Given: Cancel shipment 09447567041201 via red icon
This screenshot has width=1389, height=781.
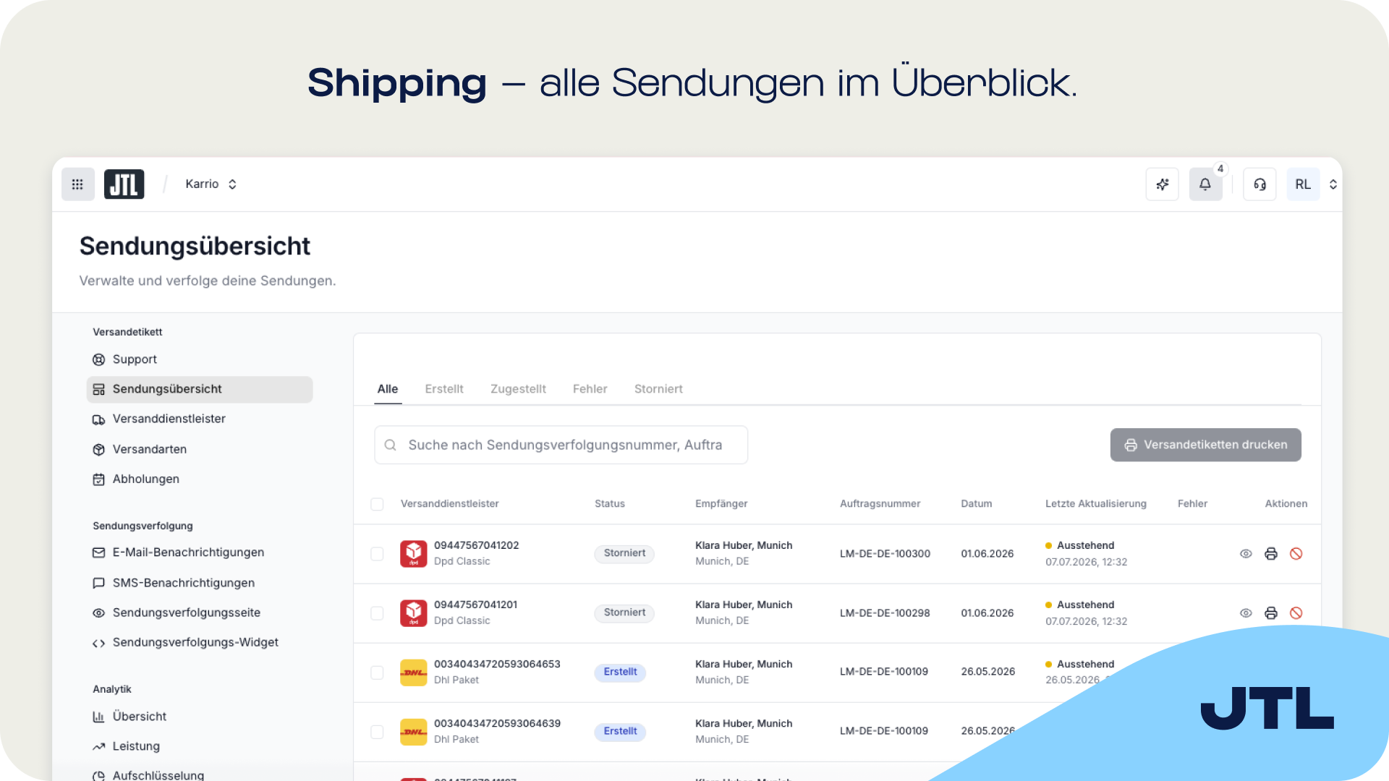Looking at the screenshot, I should coord(1296,613).
